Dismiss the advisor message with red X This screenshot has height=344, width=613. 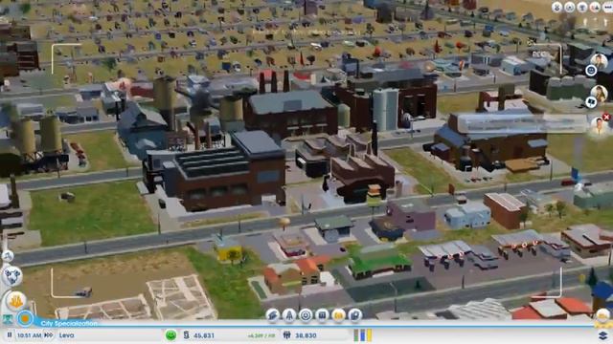pos(606,117)
